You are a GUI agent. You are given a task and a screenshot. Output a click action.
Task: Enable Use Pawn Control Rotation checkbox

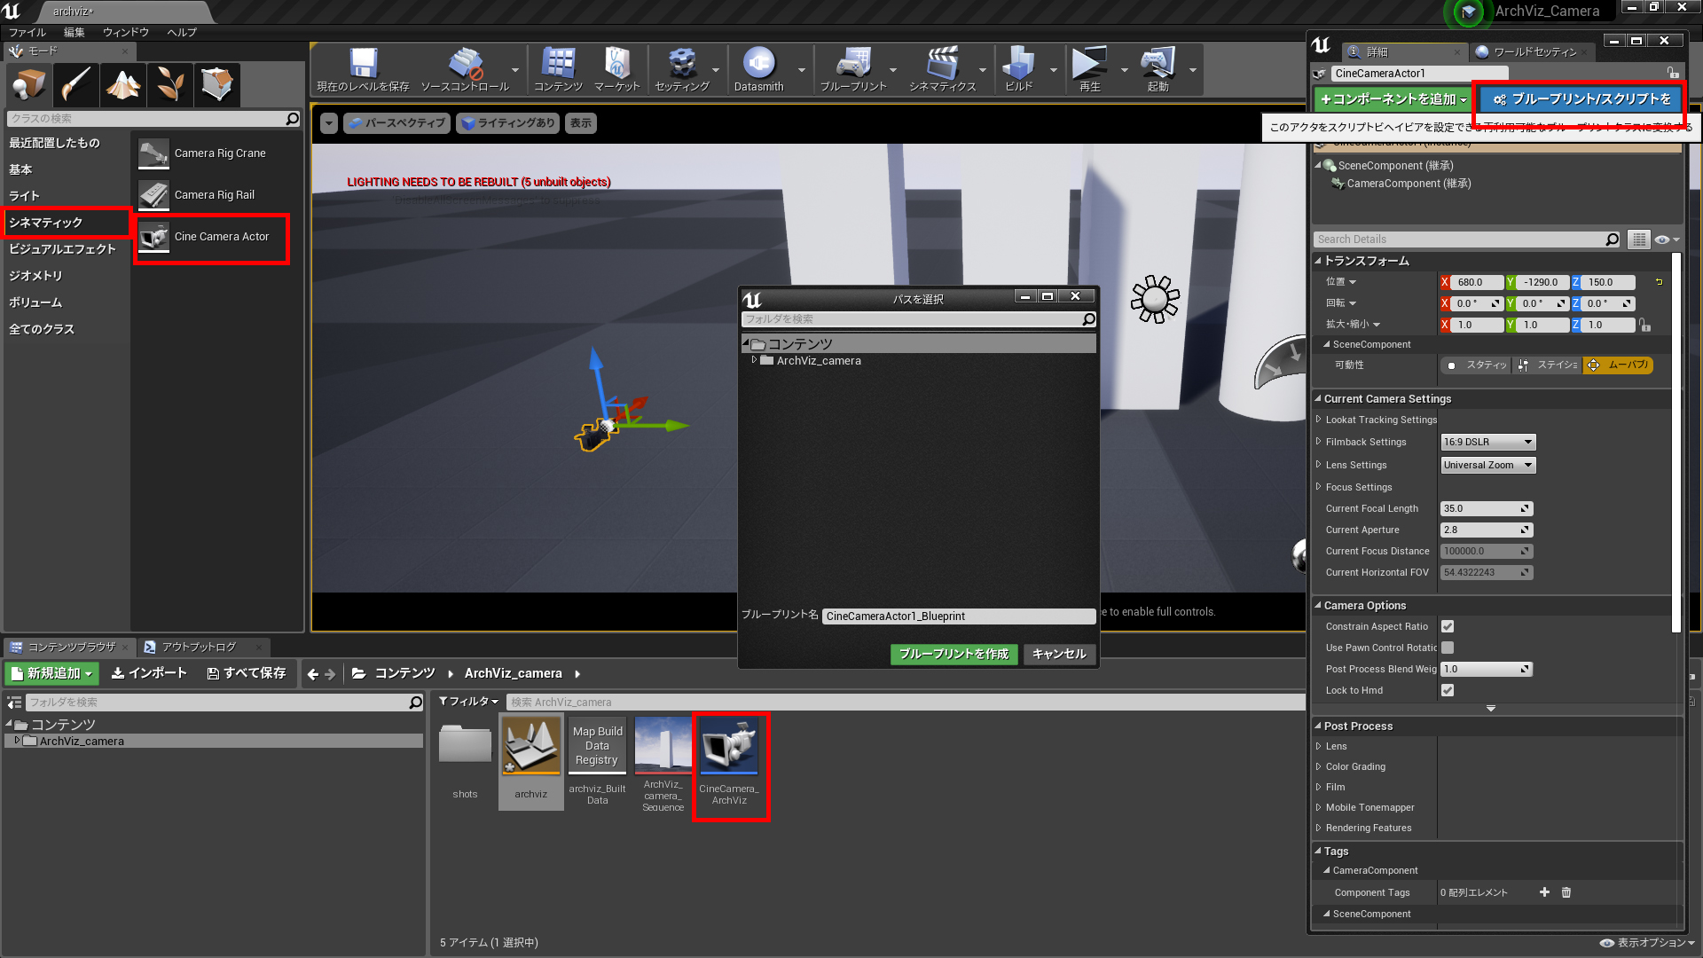(x=1448, y=648)
